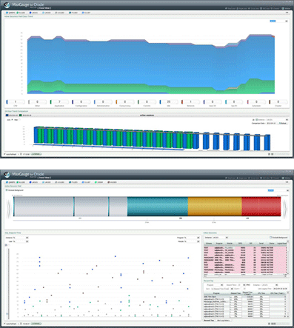294x328 pixels.
Task: Toggle Exclude Background in Active Sessions panel
Action: coord(271,238)
